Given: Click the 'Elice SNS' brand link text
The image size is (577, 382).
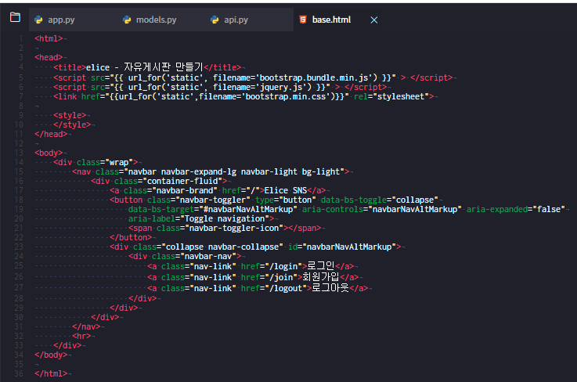Looking at the screenshot, I should click(286, 191).
